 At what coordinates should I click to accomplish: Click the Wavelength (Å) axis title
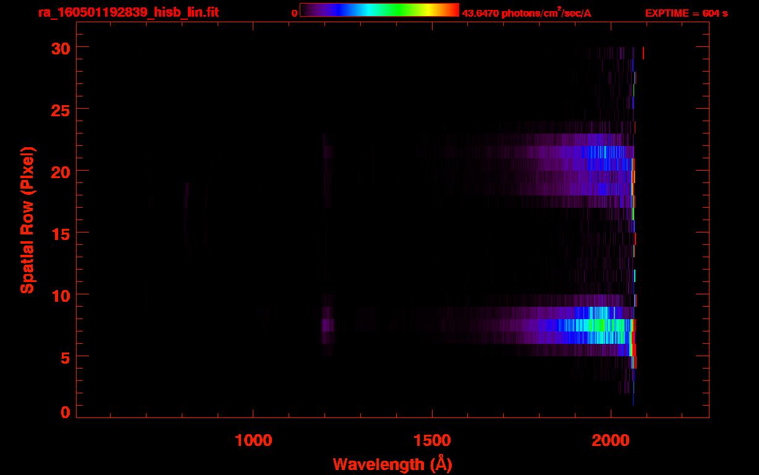(392, 464)
